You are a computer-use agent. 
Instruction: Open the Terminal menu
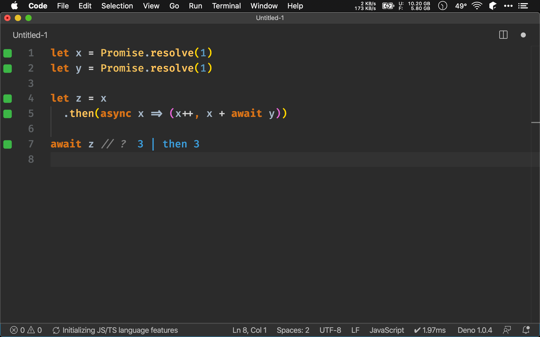[x=226, y=6]
